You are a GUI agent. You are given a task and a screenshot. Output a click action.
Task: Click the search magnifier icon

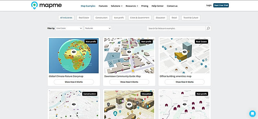[x=208, y=28]
